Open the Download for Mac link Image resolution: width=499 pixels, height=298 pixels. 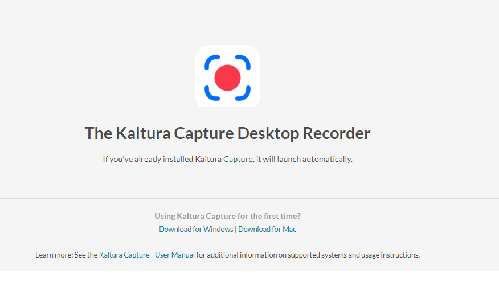267,229
